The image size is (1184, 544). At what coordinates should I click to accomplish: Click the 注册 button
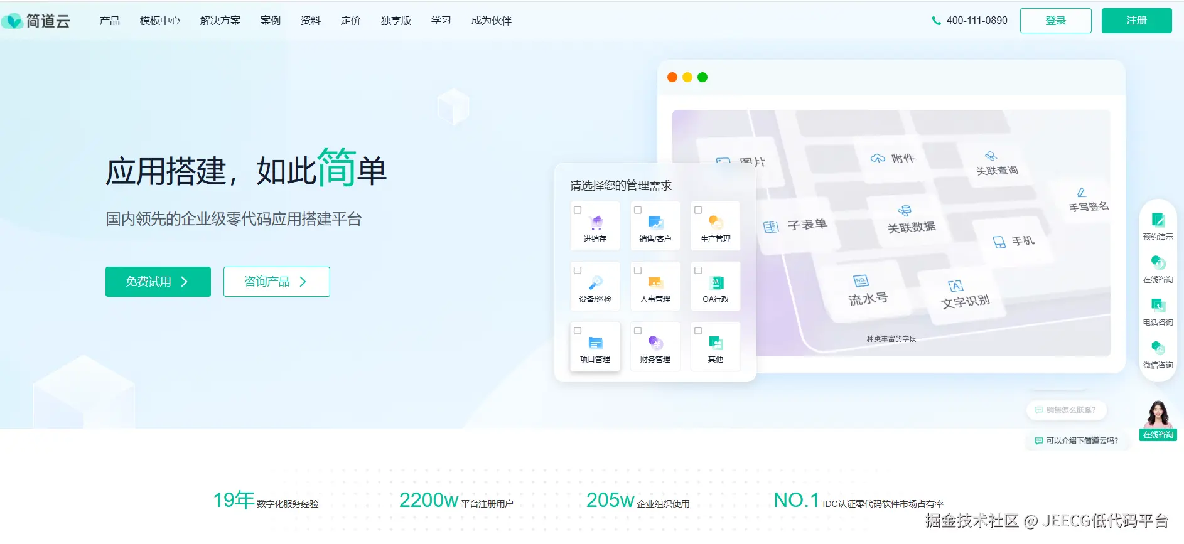[x=1137, y=21]
